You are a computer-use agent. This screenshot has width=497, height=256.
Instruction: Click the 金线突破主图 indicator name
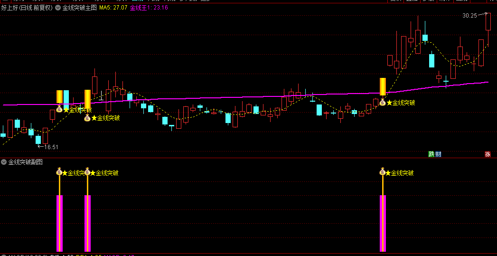click(79, 8)
